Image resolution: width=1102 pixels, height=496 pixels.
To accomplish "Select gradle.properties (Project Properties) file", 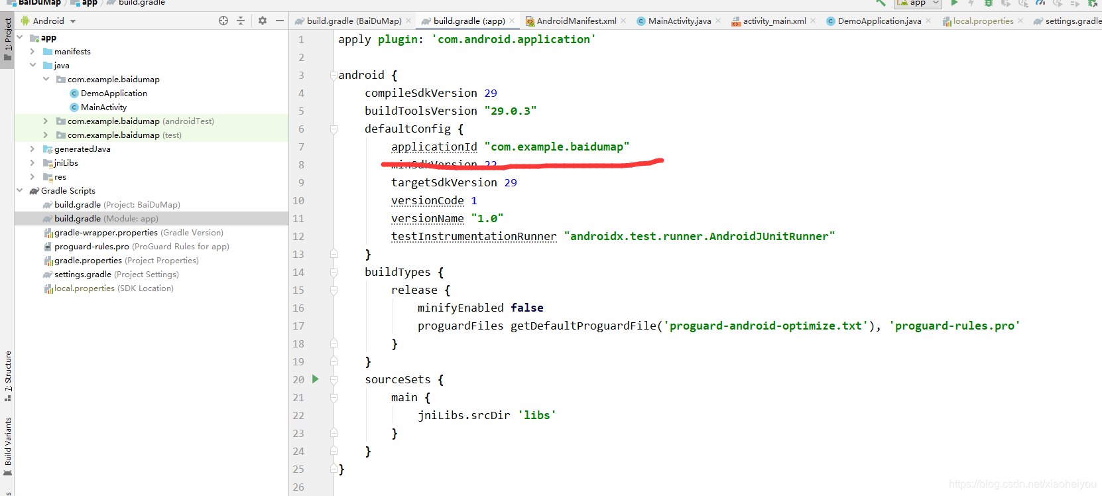I will point(127,261).
